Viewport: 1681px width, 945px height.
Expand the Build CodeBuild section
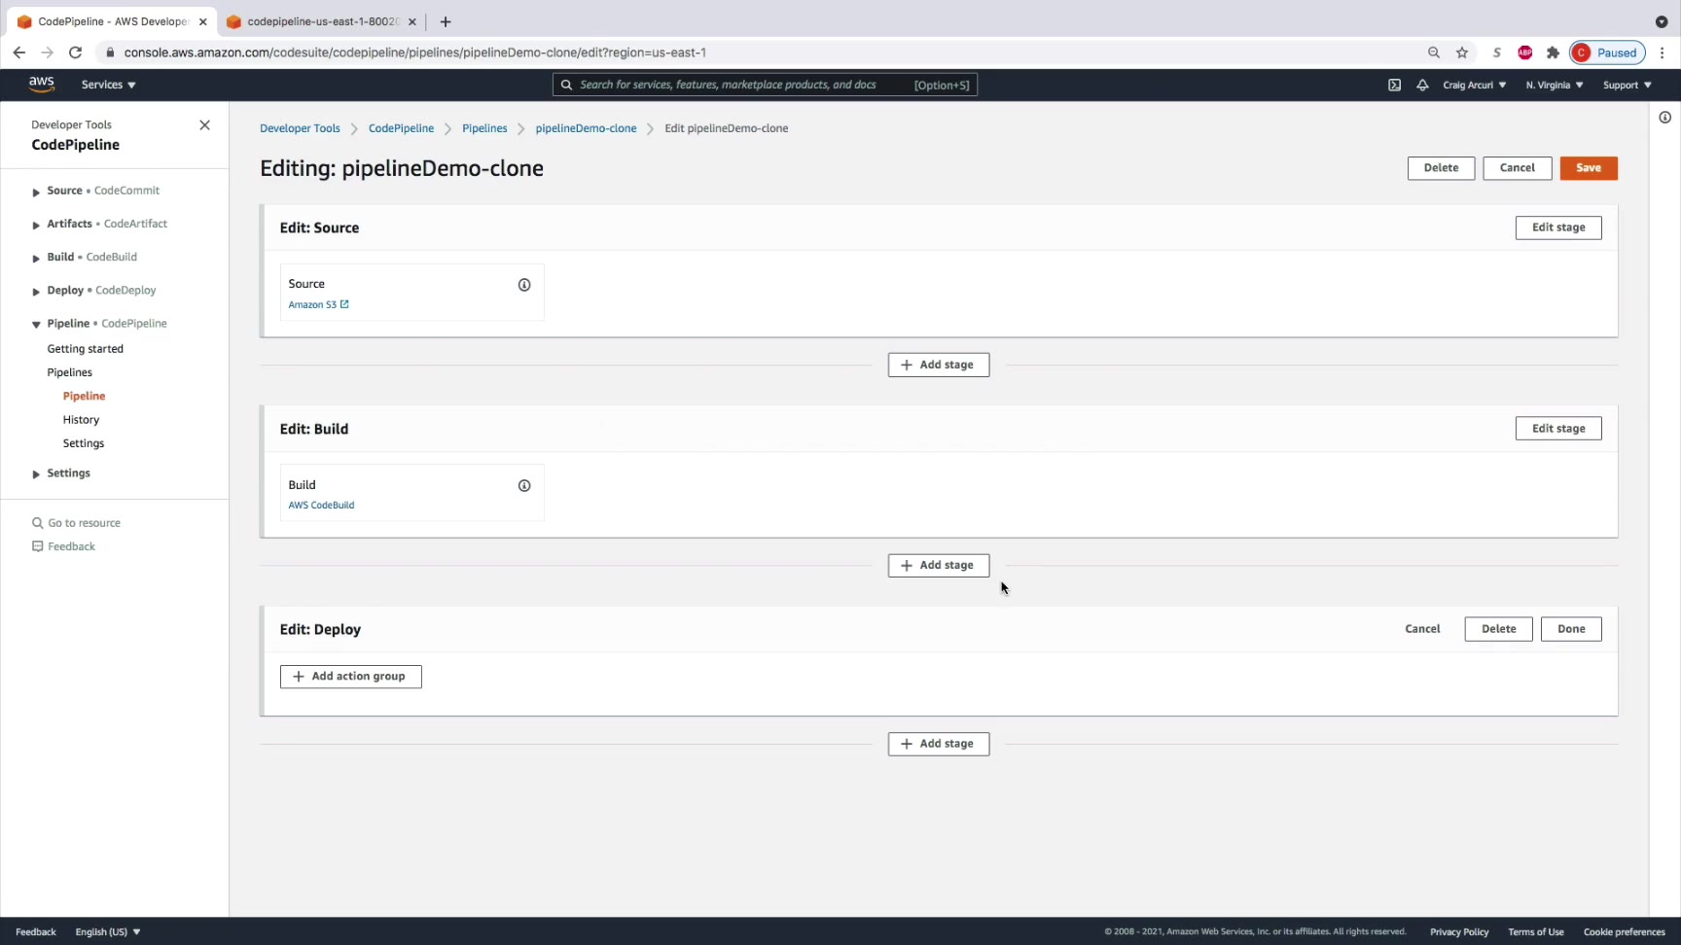(36, 258)
